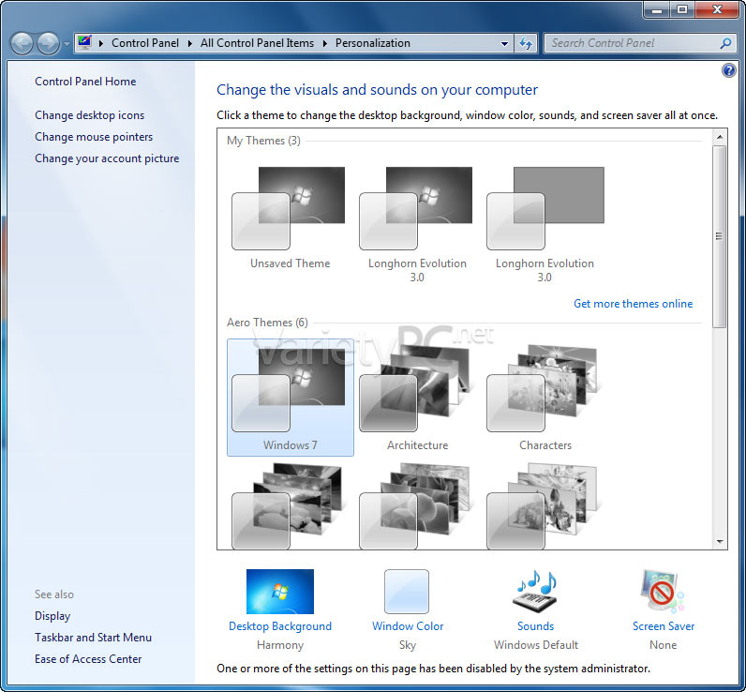Image resolution: width=746 pixels, height=692 pixels.
Task: Open Display under See also
Action: pyautogui.click(x=52, y=616)
